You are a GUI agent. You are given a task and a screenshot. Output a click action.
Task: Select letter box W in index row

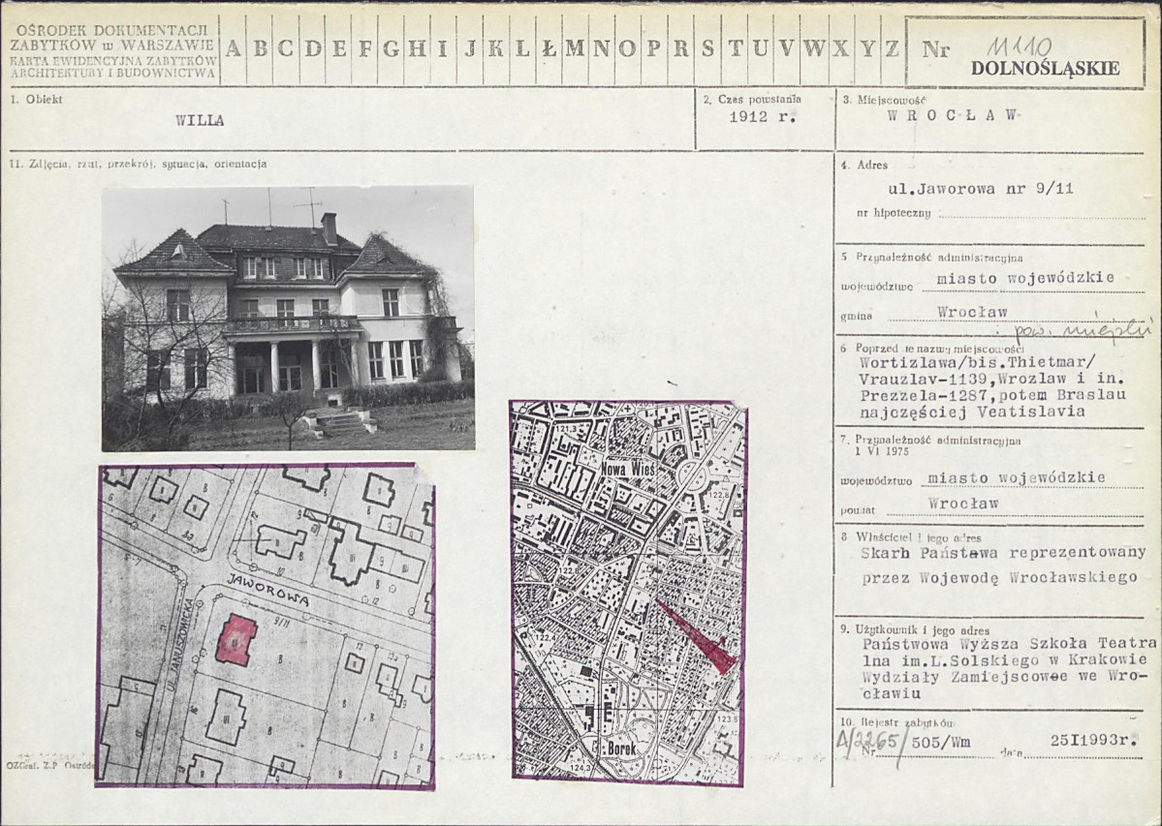point(814,49)
